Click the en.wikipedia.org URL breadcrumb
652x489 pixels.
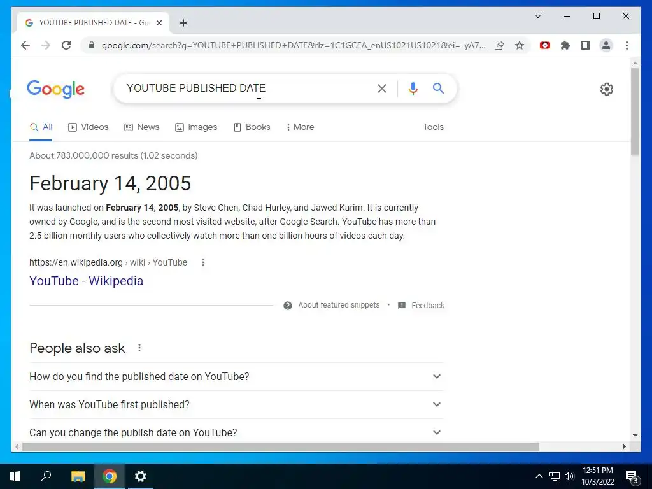coord(108,262)
